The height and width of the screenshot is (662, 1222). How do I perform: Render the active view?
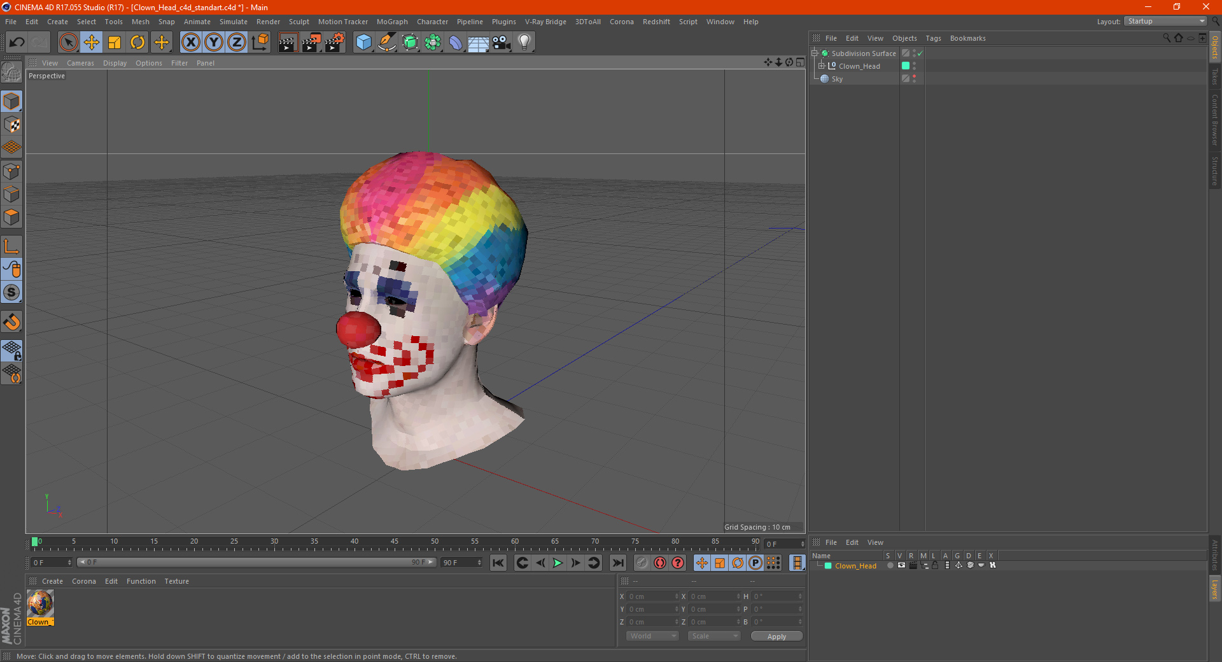(x=288, y=43)
